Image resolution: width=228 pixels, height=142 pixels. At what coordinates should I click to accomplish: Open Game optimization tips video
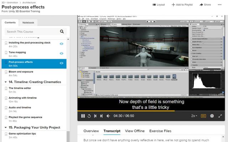click(x=22, y=133)
